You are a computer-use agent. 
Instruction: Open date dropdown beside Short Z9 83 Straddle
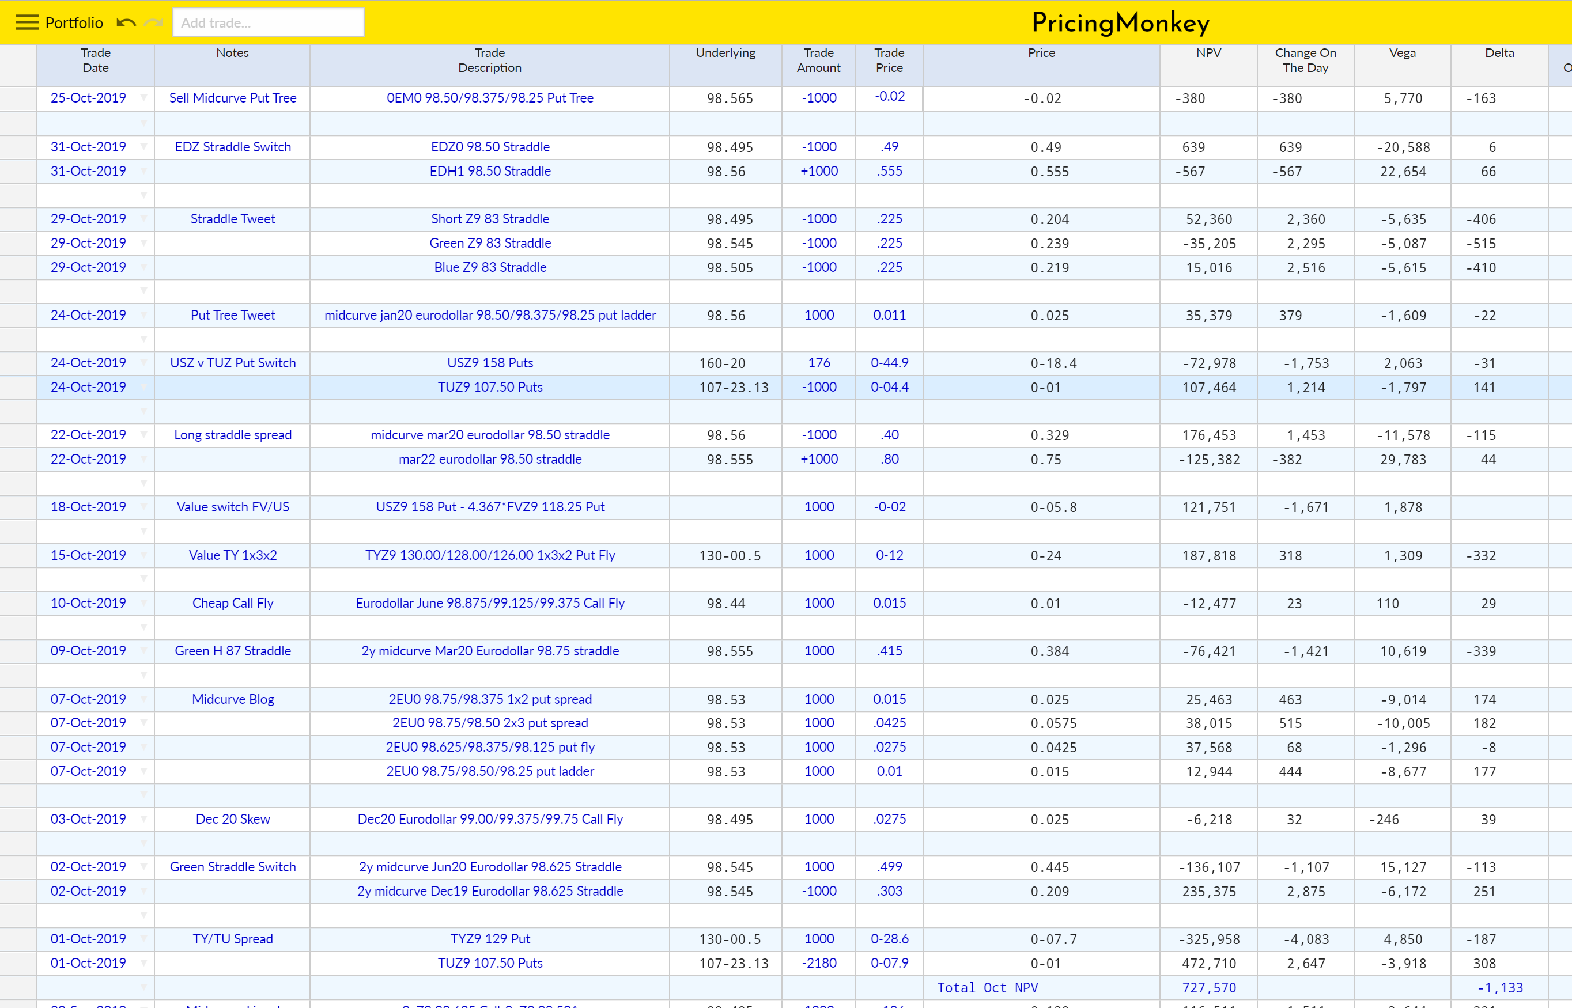tap(143, 219)
